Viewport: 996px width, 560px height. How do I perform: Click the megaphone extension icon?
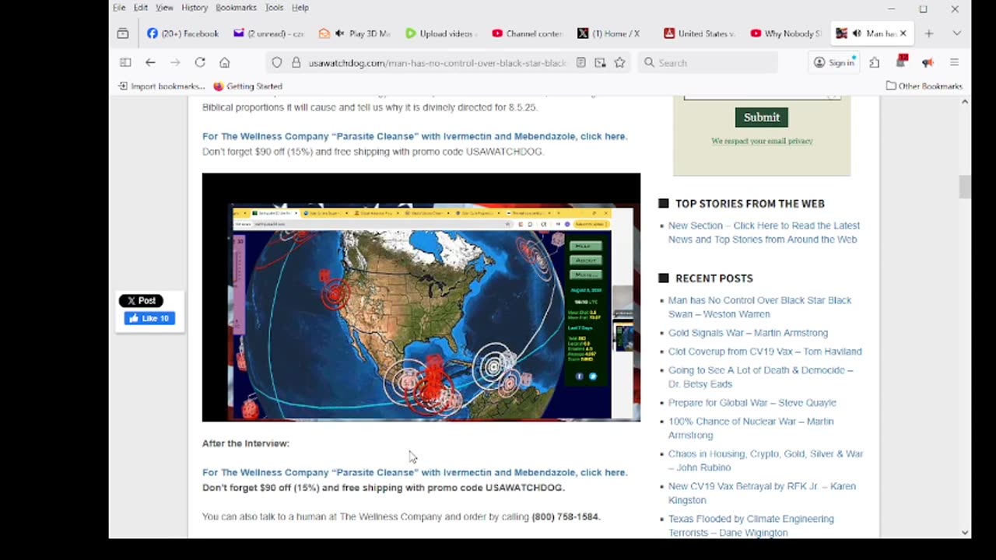pos(928,63)
